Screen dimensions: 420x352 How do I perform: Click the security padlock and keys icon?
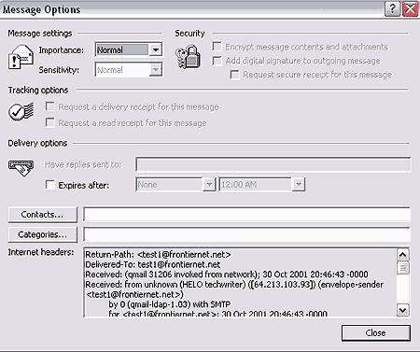point(189,57)
